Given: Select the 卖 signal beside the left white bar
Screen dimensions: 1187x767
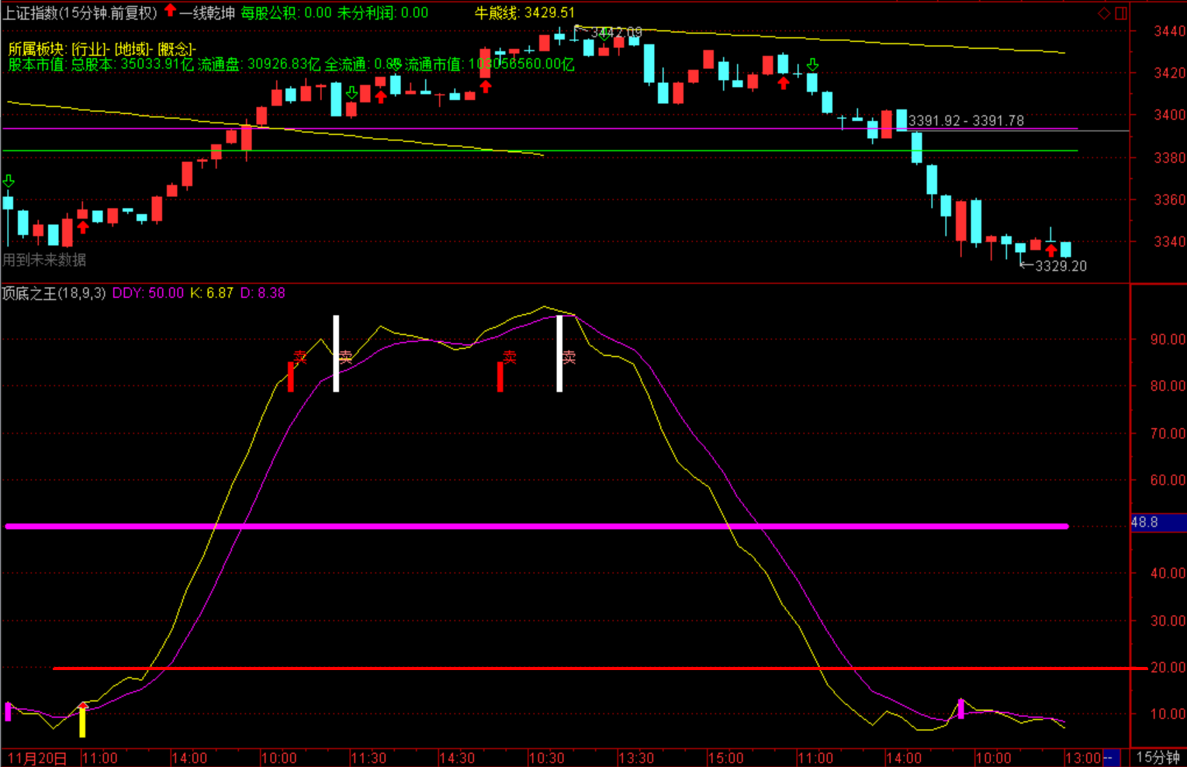Looking at the screenshot, I should point(345,356).
